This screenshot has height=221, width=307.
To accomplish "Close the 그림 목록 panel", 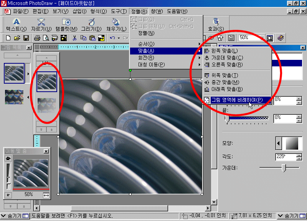I will tap(29, 48).
